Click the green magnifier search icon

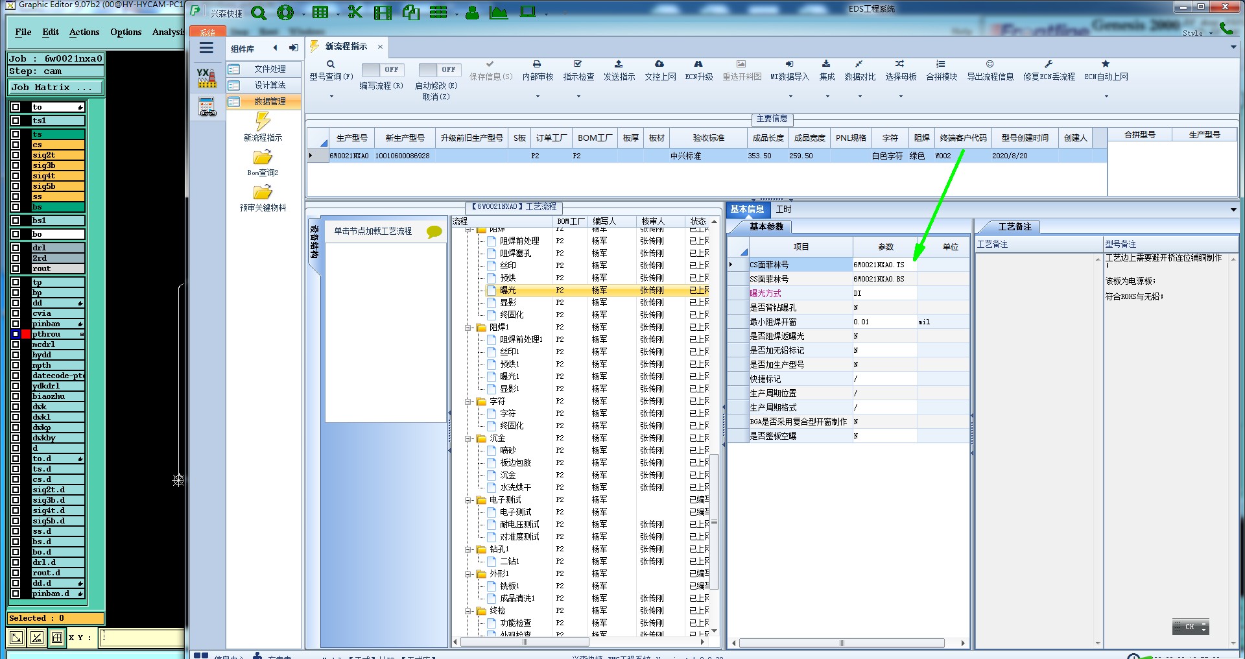tap(259, 12)
